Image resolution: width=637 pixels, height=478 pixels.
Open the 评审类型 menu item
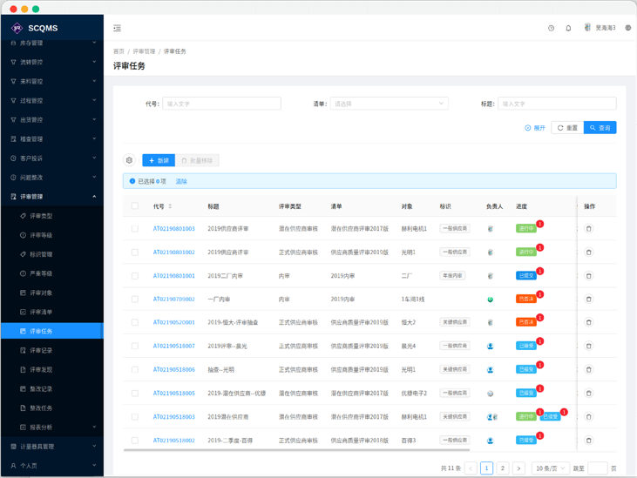52,216
